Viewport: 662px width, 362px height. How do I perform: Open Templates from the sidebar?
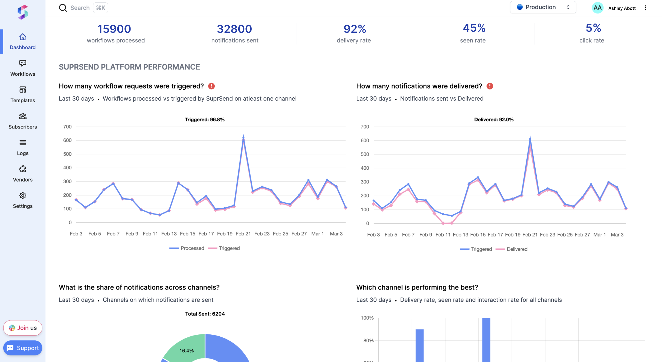point(22,94)
